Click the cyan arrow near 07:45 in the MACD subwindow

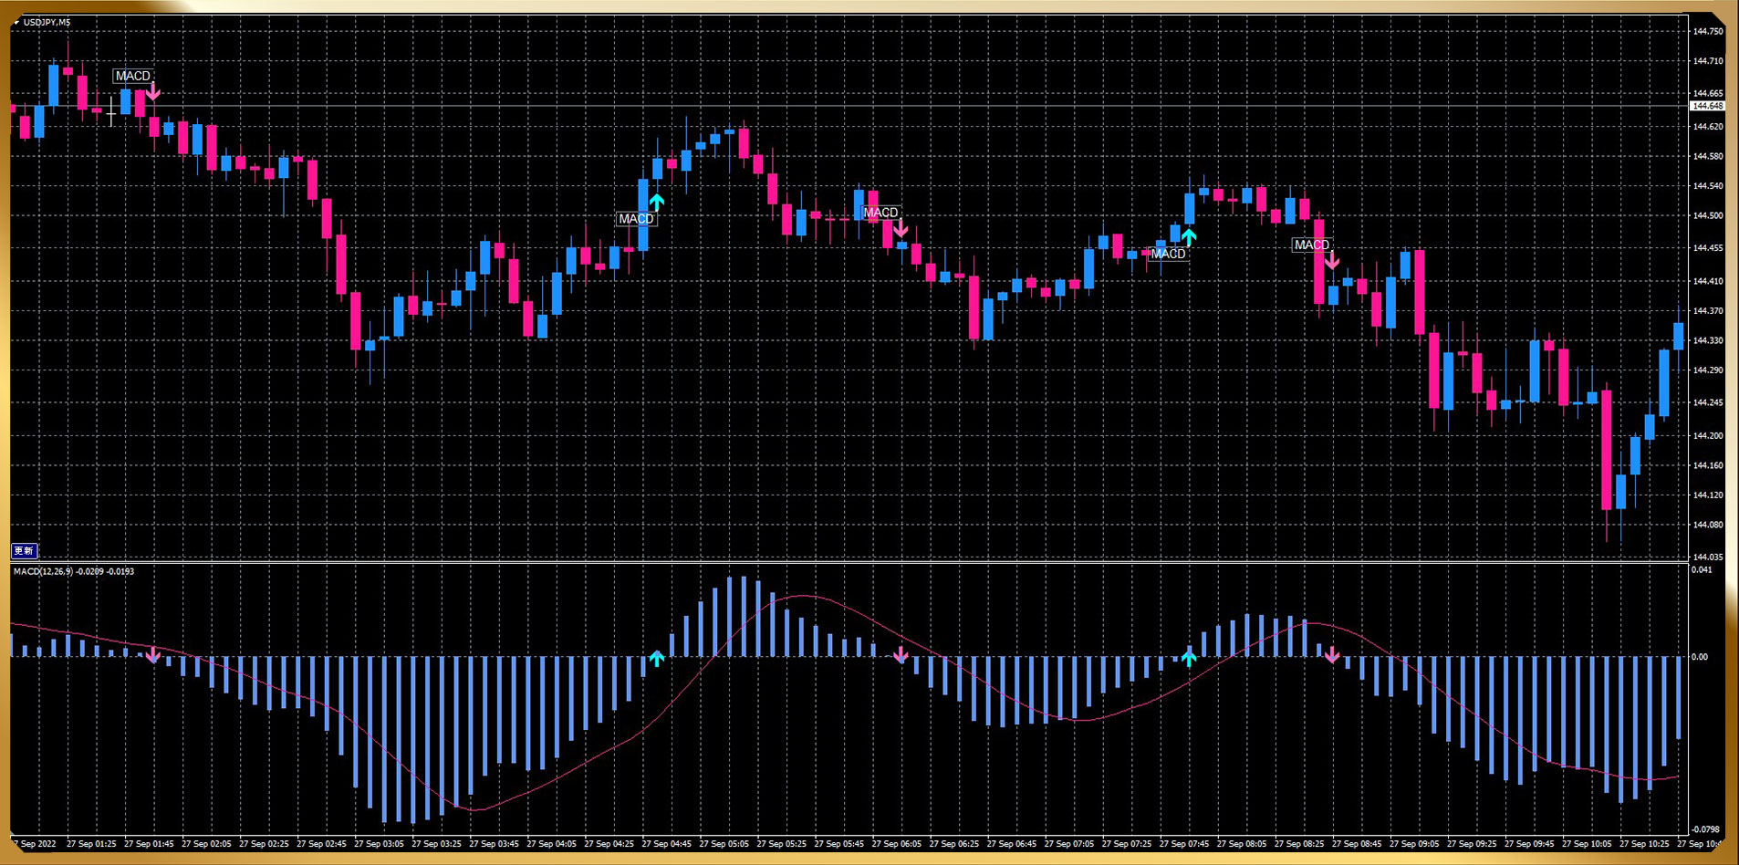click(1188, 657)
